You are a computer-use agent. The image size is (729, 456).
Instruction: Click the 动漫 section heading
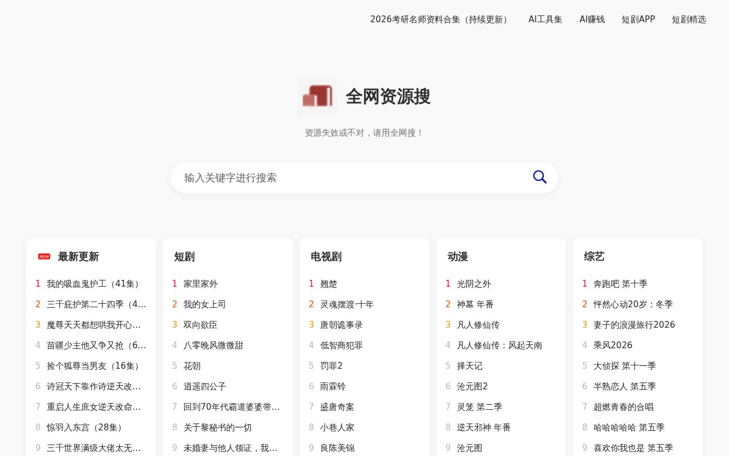point(458,256)
